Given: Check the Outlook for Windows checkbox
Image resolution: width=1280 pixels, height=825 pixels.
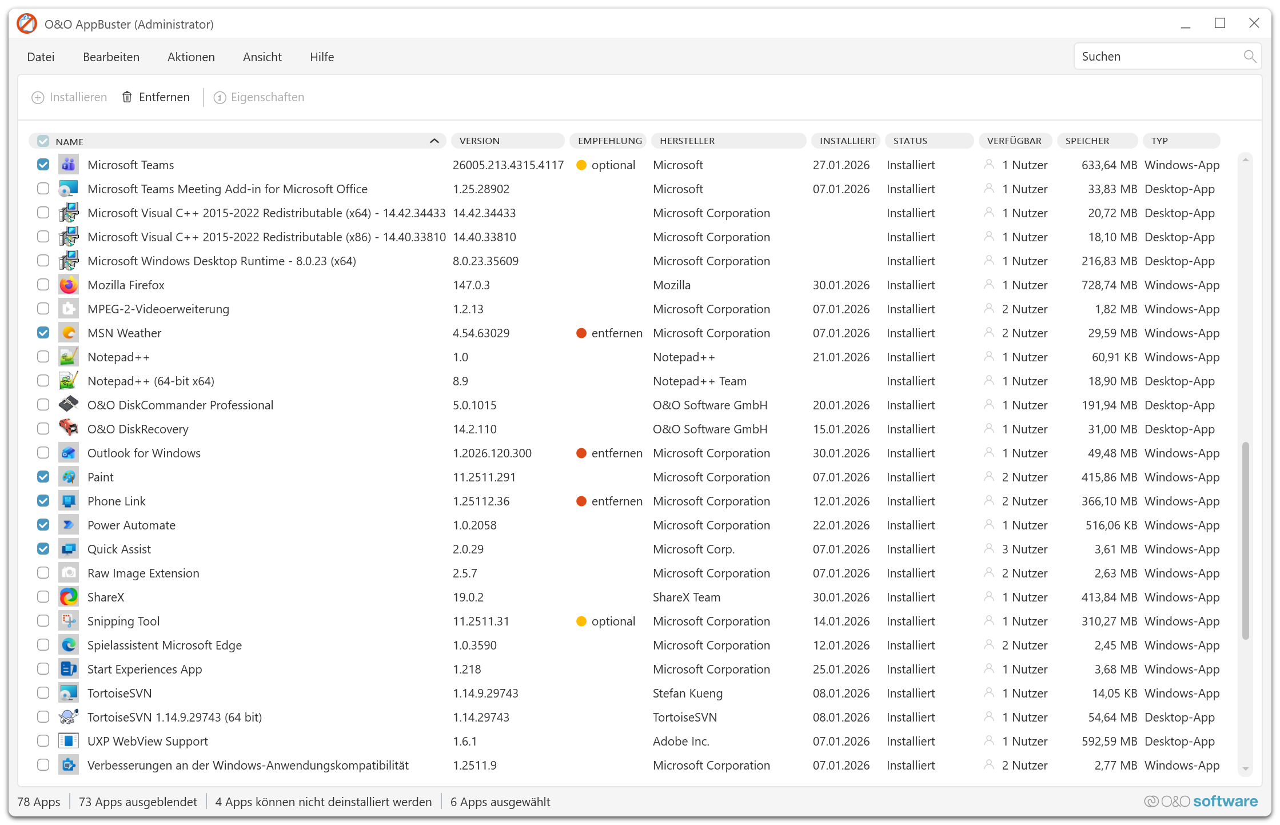Looking at the screenshot, I should (x=43, y=453).
